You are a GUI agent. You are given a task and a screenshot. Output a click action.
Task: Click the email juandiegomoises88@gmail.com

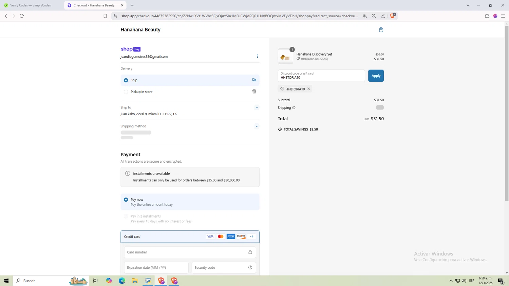coord(144,57)
